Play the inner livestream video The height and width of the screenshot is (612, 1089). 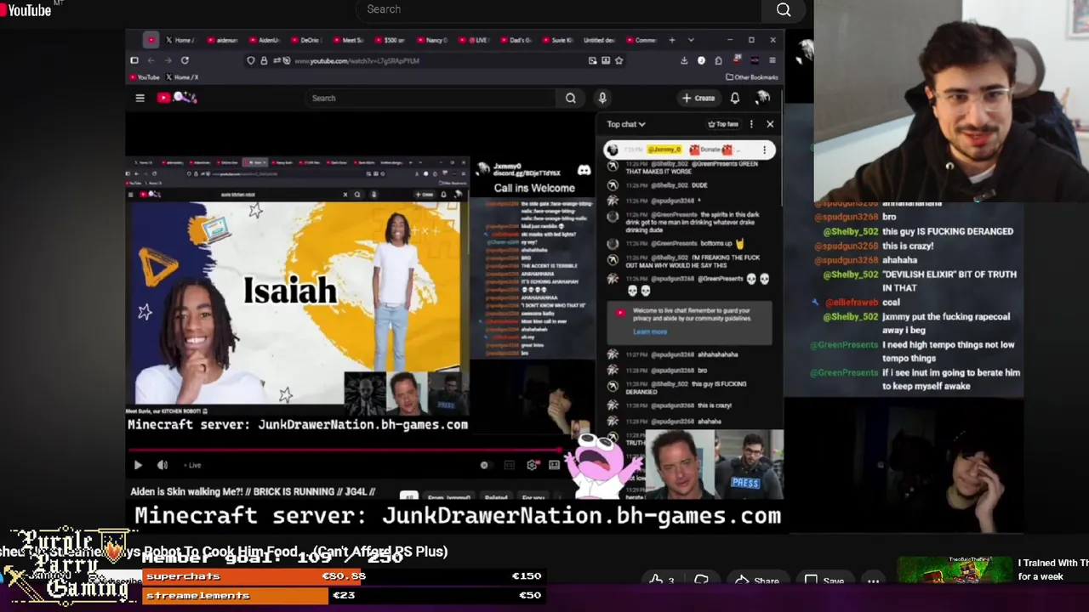tap(138, 465)
